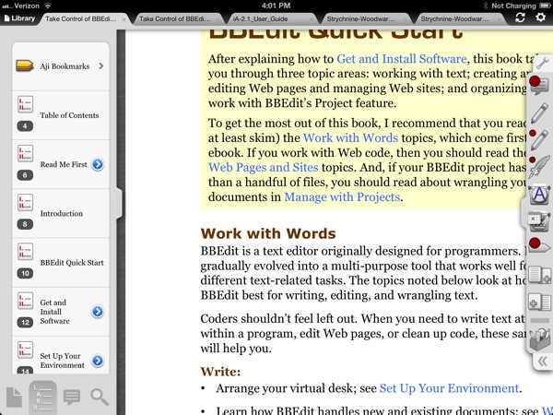Open the toolbox icon
Image resolution: width=553 pixels, height=415 pixels.
pyautogui.click(x=540, y=339)
